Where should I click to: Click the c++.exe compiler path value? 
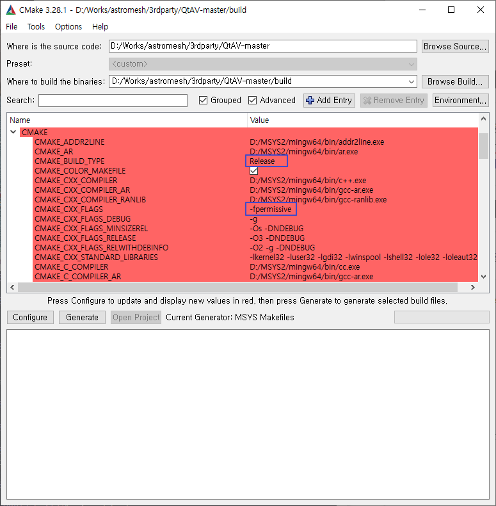308,181
